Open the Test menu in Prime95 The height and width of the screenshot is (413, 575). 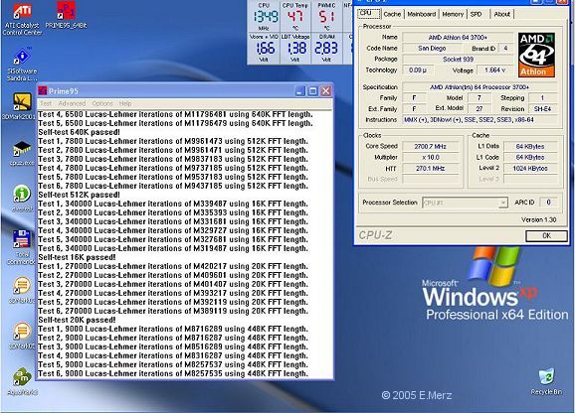pyautogui.click(x=46, y=103)
